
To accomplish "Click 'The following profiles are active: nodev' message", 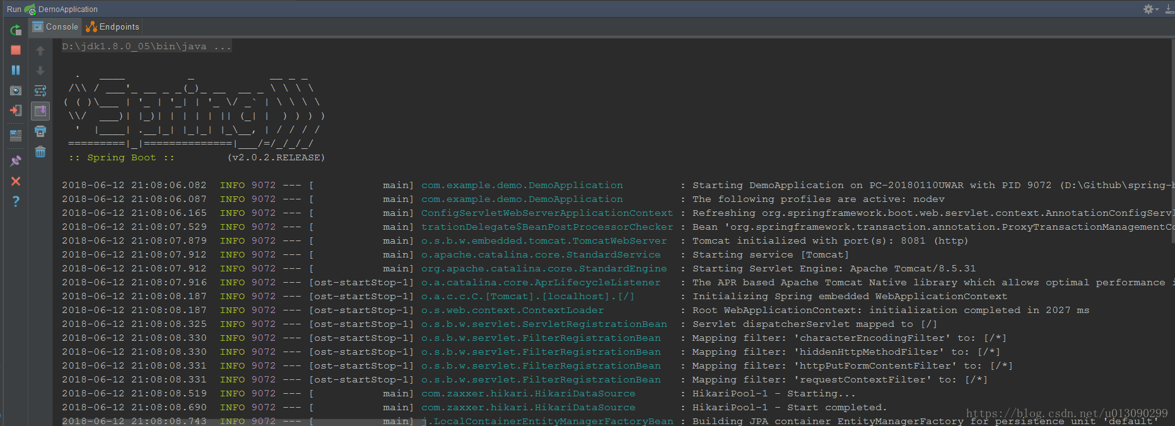I will click(x=819, y=199).
